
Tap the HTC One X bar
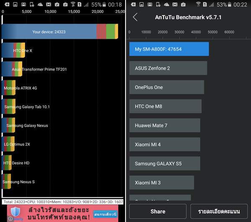tap(13, 50)
